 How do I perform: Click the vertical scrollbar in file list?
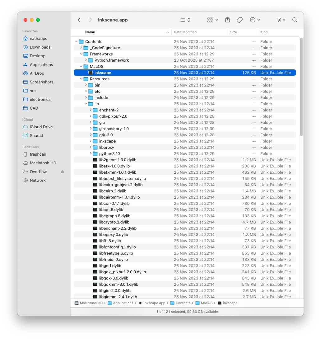(x=301, y=87)
